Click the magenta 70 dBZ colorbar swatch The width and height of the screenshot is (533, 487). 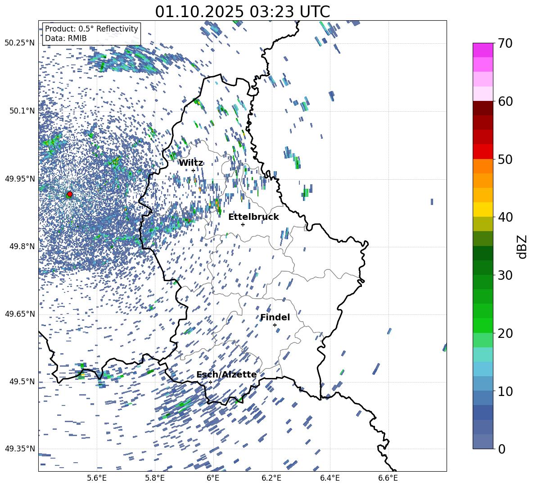tap(483, 50)
